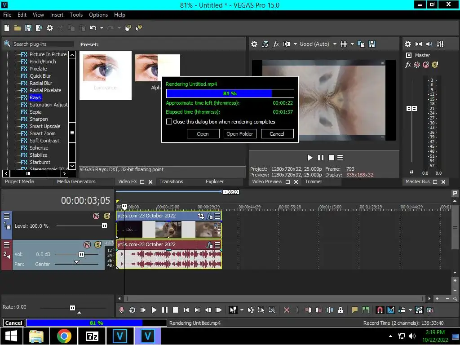Click the red Delete X icon in toolbar
Viewport: 460px width, 345px height.
287,310
